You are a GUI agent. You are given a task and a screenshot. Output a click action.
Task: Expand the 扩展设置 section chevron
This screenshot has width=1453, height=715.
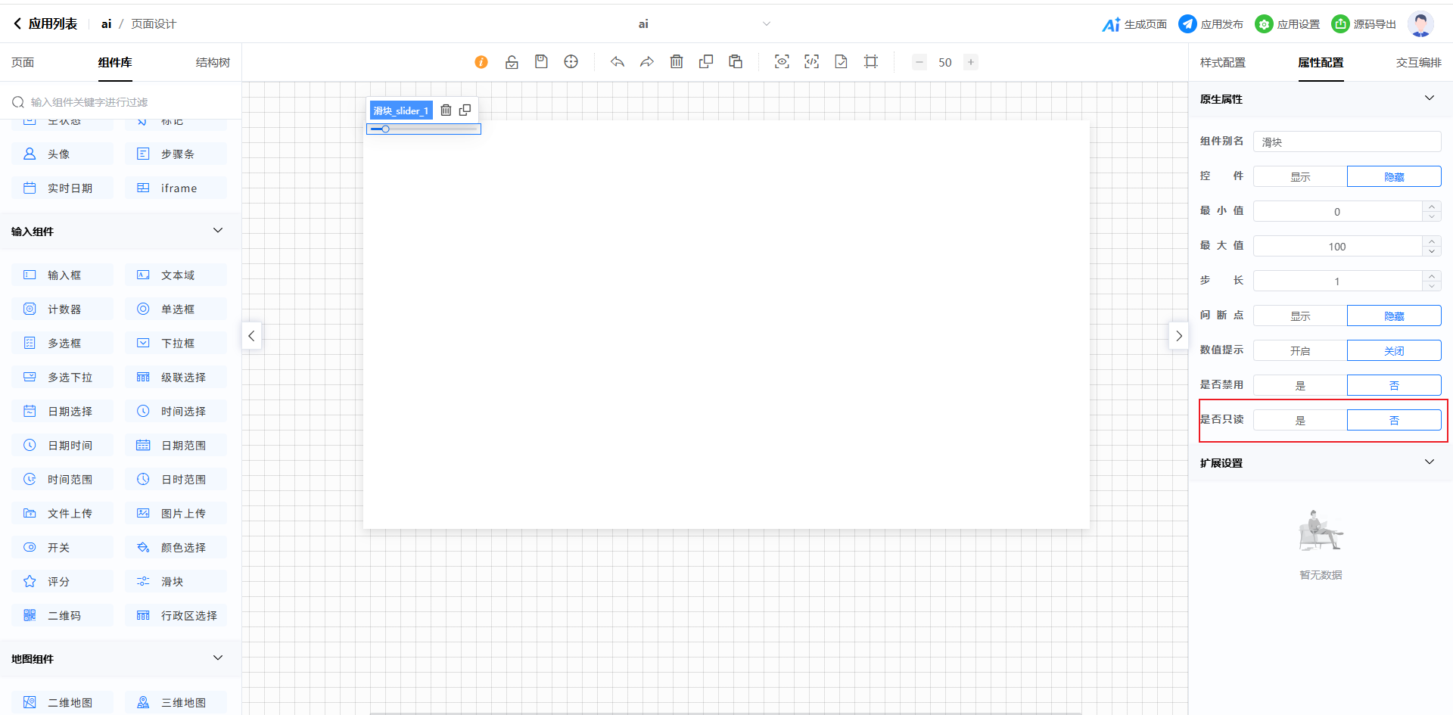1429,462
